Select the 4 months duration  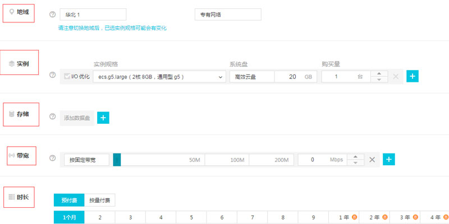161,217
